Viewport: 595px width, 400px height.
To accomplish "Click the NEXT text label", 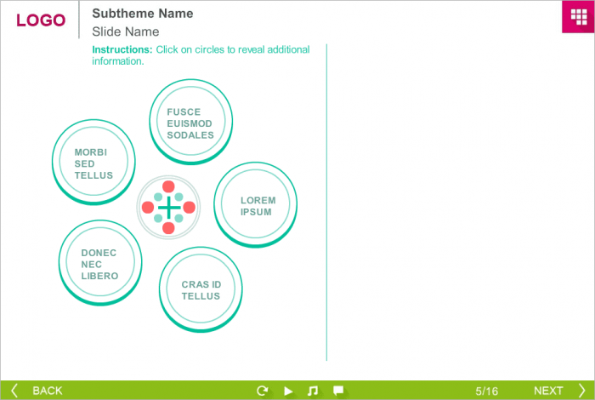I will [548, 391].
